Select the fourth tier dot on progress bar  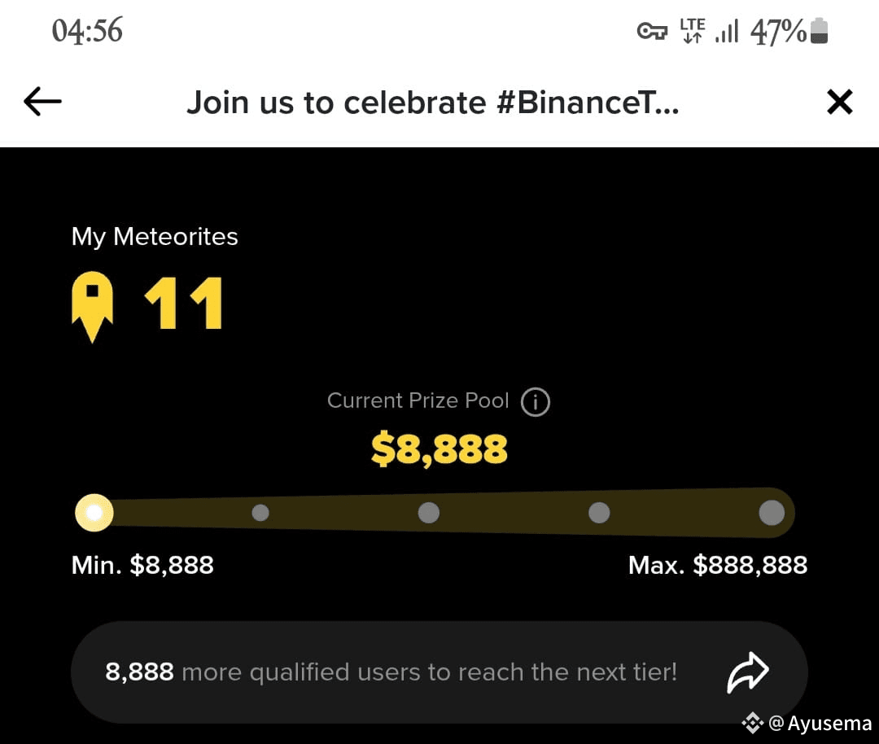[599, 513]
